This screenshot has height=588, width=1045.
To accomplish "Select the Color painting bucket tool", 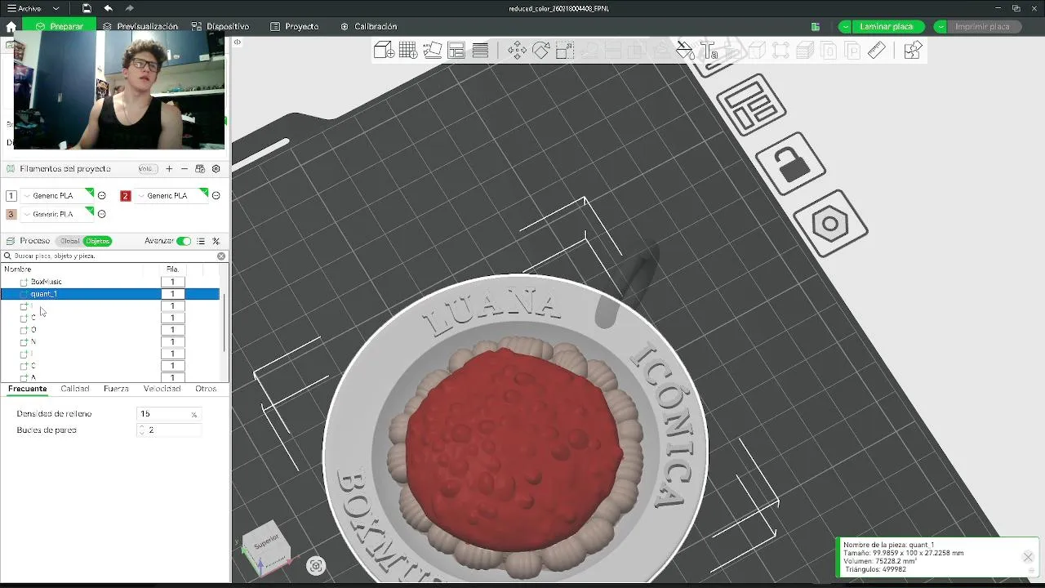I will 685,51.
